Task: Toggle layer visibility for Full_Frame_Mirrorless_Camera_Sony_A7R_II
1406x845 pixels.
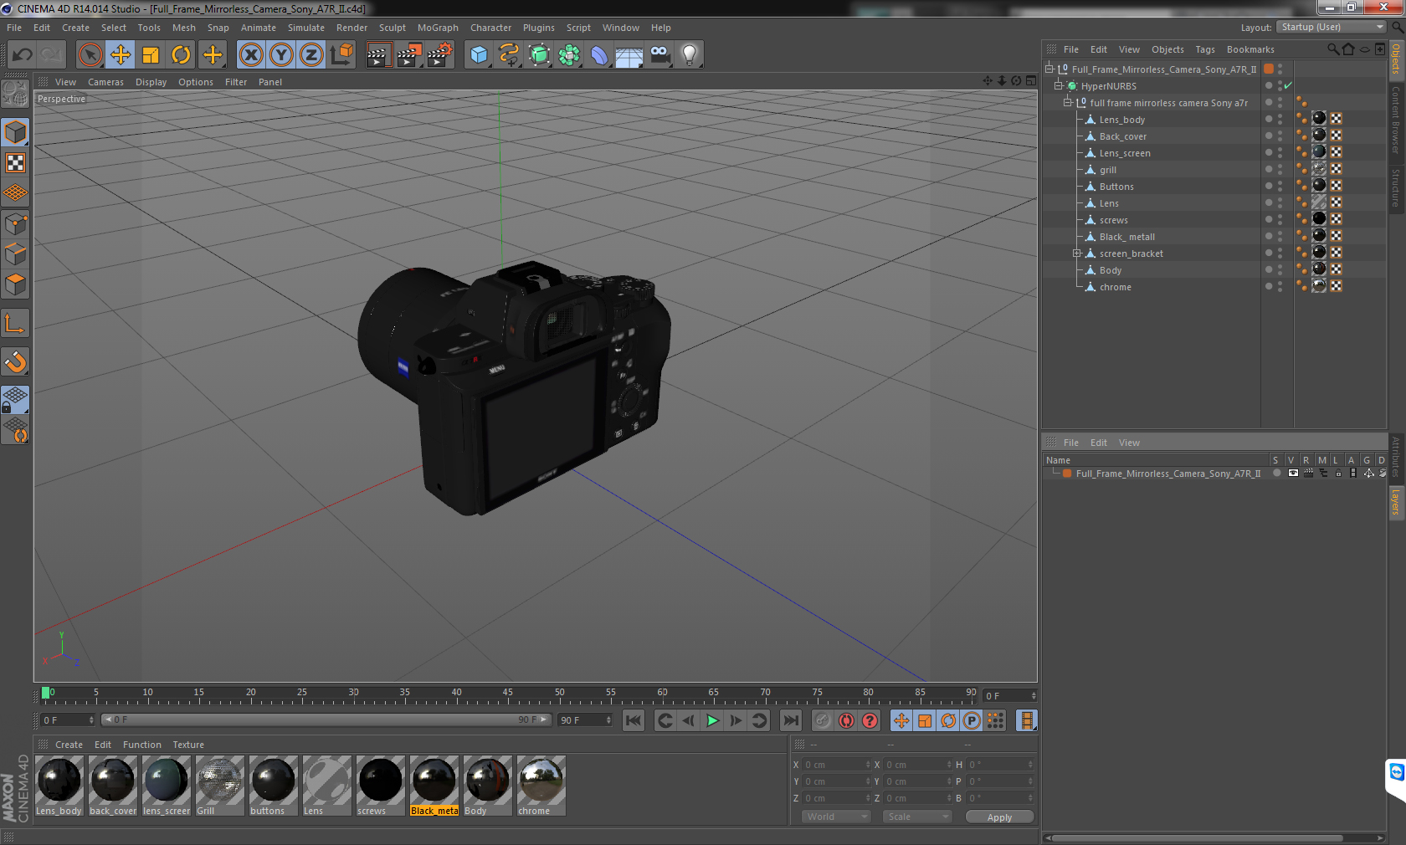Action: [x=1293, y=474]
